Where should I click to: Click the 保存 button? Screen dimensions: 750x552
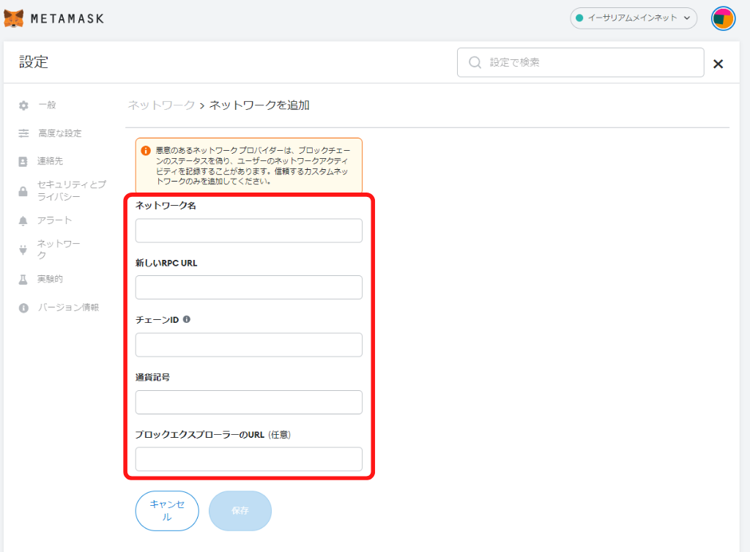point(240,510)
